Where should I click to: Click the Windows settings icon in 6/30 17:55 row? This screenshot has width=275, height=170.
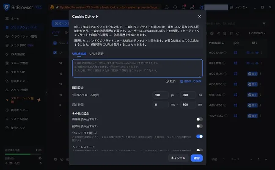click(x=236, y=84)
